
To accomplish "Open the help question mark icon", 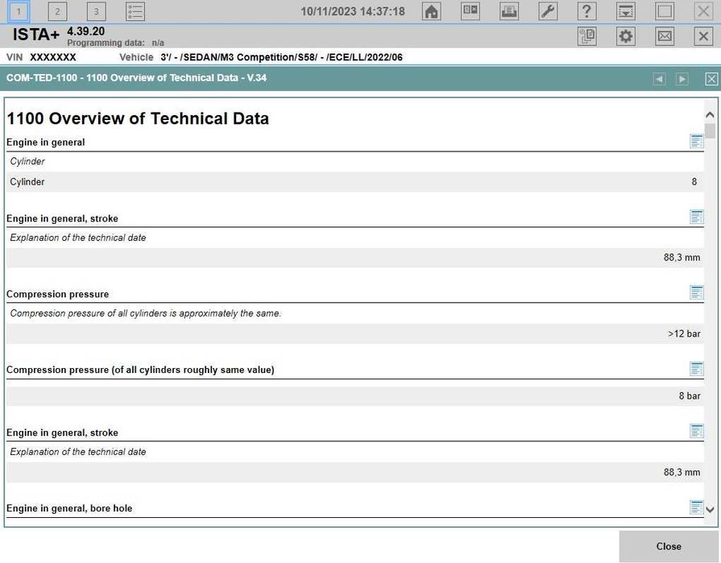I will coord(586,11).
